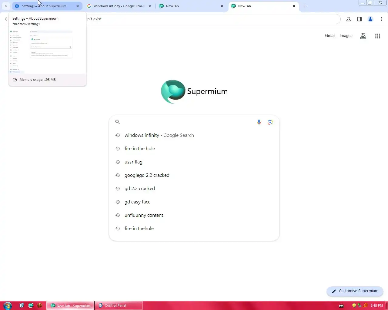Screen dimensions: 388x310
Task: Open the Gmail link
Action: pyautogui.click(x=330, y=36)
